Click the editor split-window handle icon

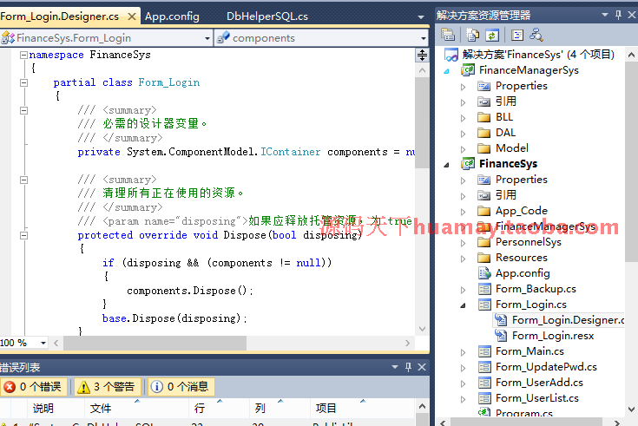click(422, 55)
